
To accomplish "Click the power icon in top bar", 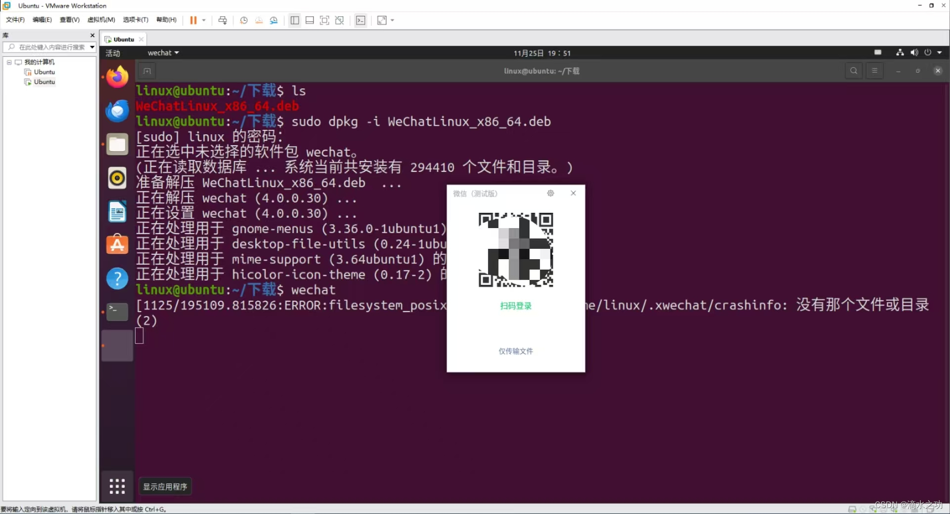I will click(928, 52).
